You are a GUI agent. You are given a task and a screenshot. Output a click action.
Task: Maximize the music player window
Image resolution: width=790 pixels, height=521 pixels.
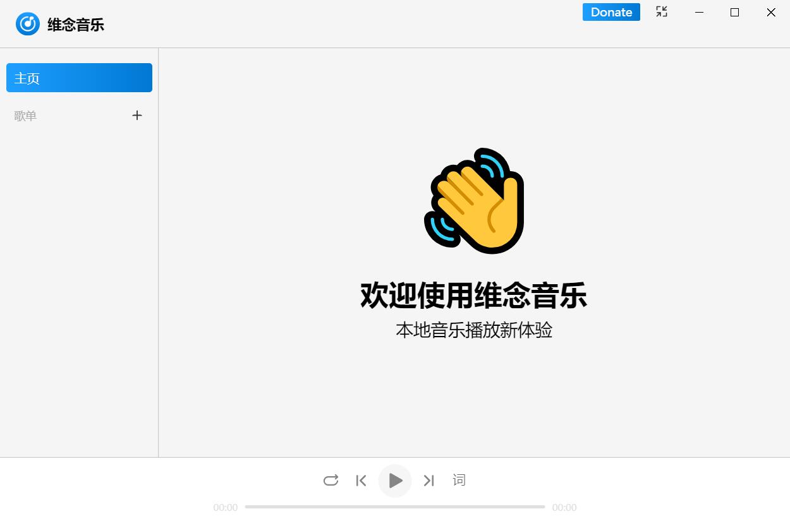point(734,12)
